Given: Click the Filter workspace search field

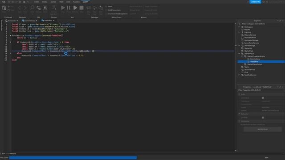Looking at the screenshot, I should pyautogui.click(x=261, y=24).
